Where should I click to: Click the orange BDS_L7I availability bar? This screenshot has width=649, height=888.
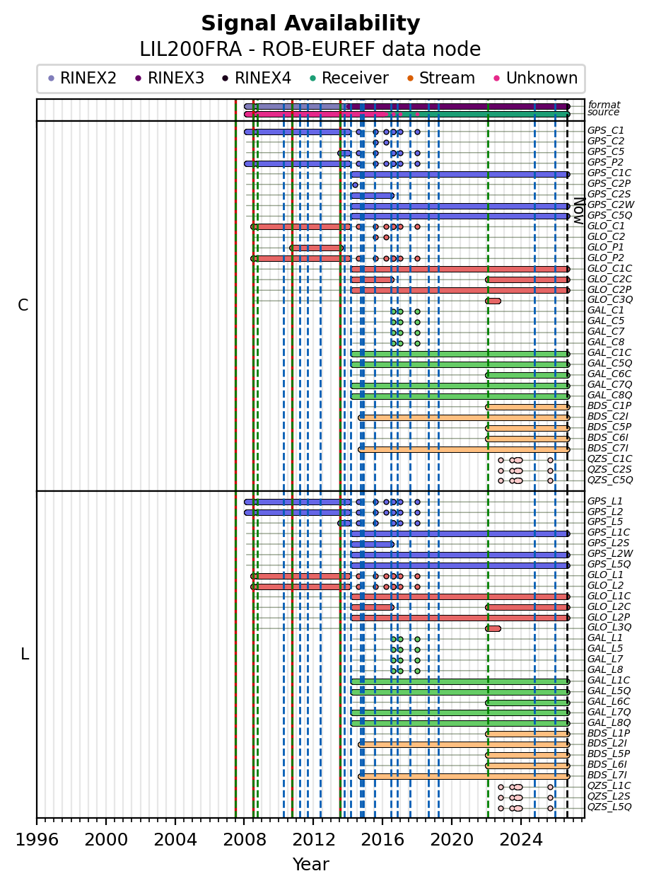click(x=464, y=776)
